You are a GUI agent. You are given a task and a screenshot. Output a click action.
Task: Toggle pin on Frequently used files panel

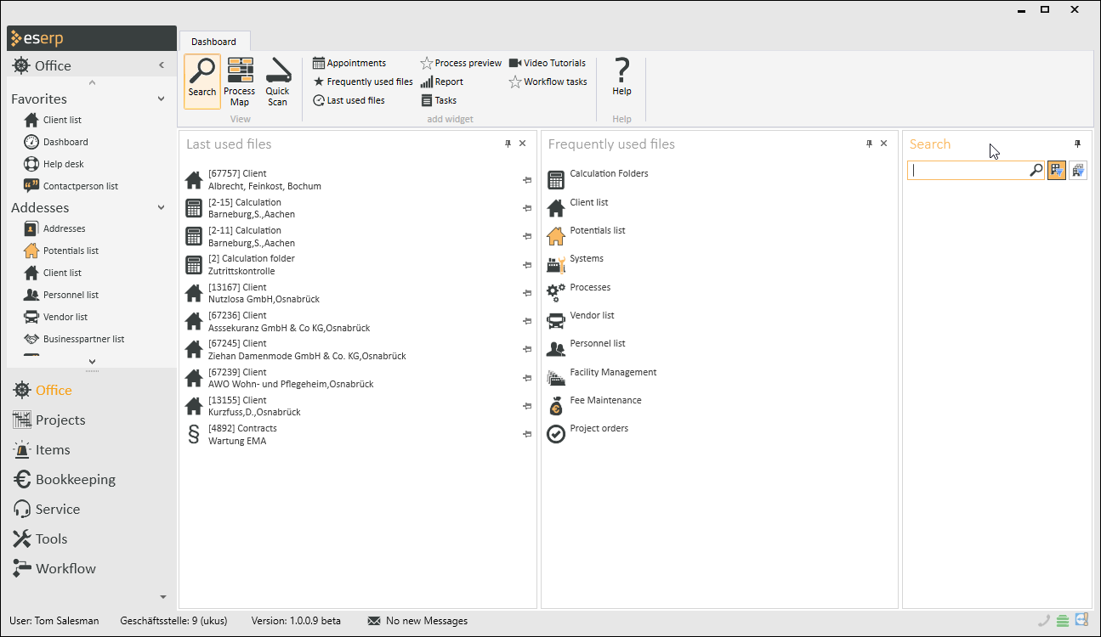(869, 144)
